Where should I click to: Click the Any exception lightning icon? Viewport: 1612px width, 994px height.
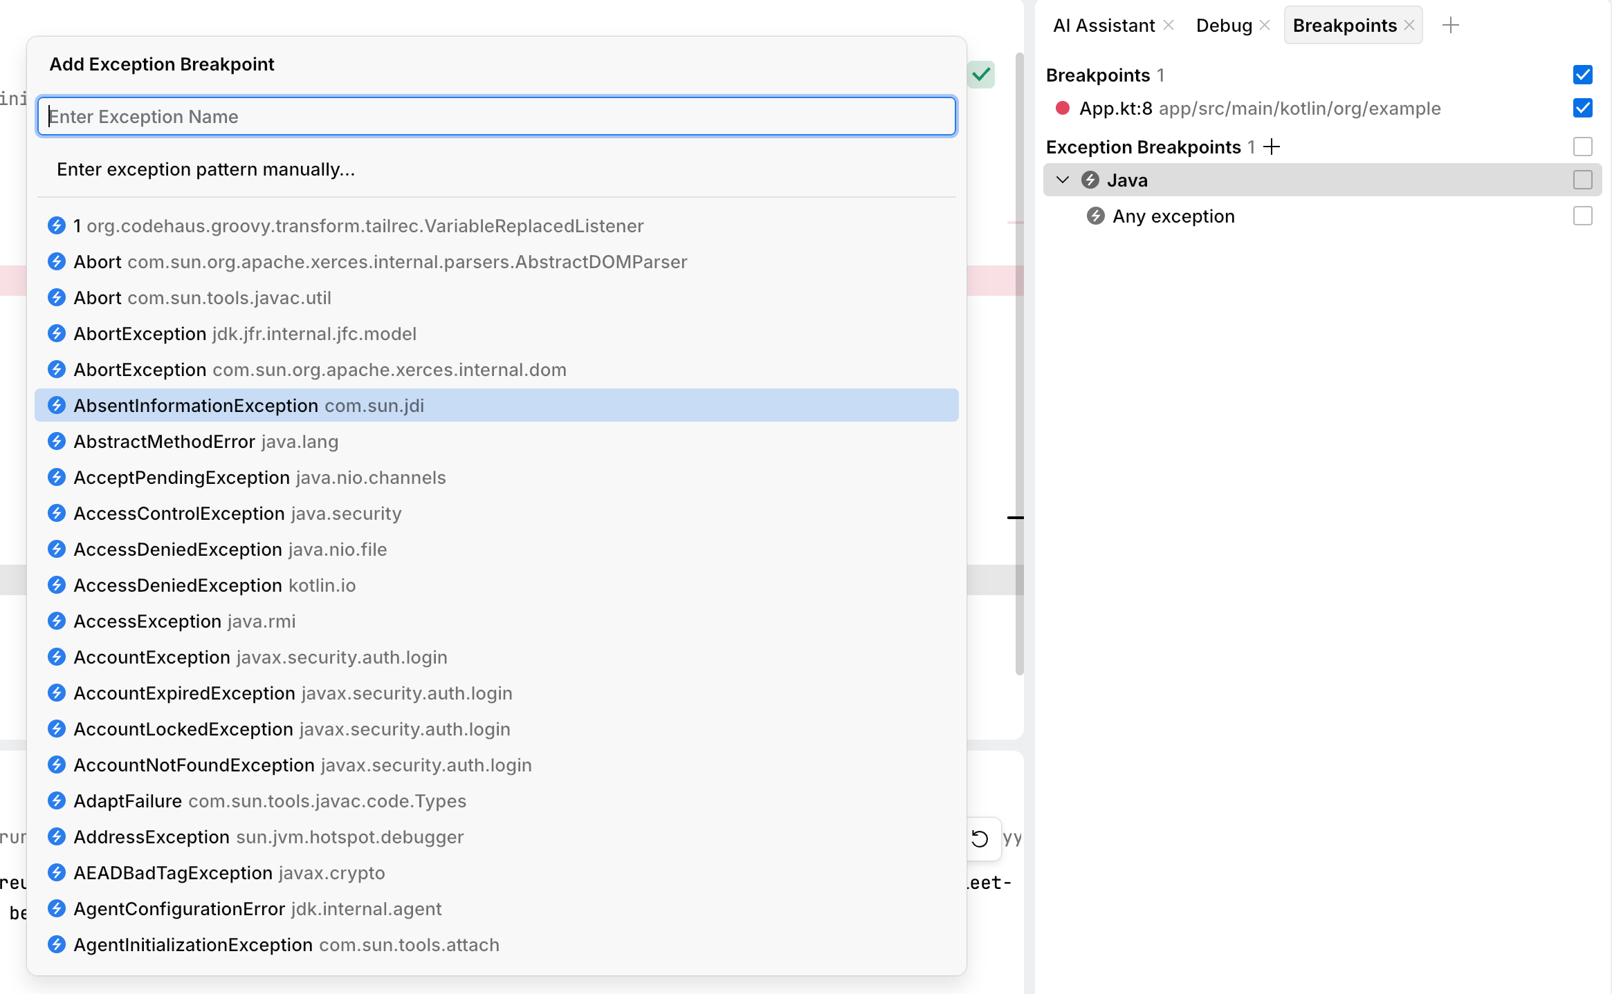click(1096, 216)
